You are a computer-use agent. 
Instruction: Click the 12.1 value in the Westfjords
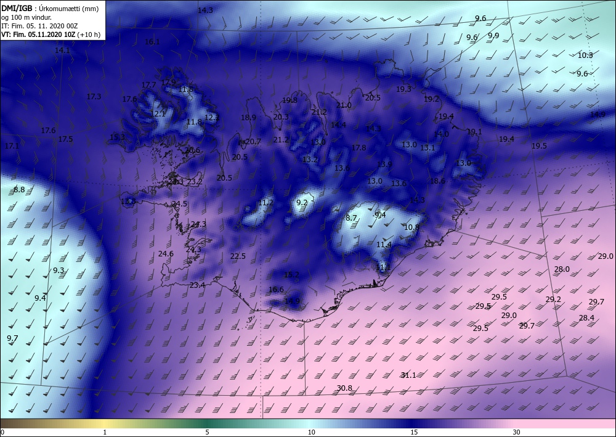point(158,113)
